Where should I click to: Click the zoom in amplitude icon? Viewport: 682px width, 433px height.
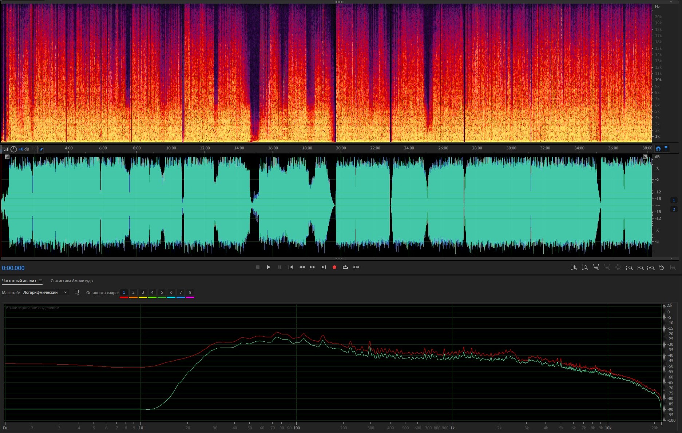(574, 268)
